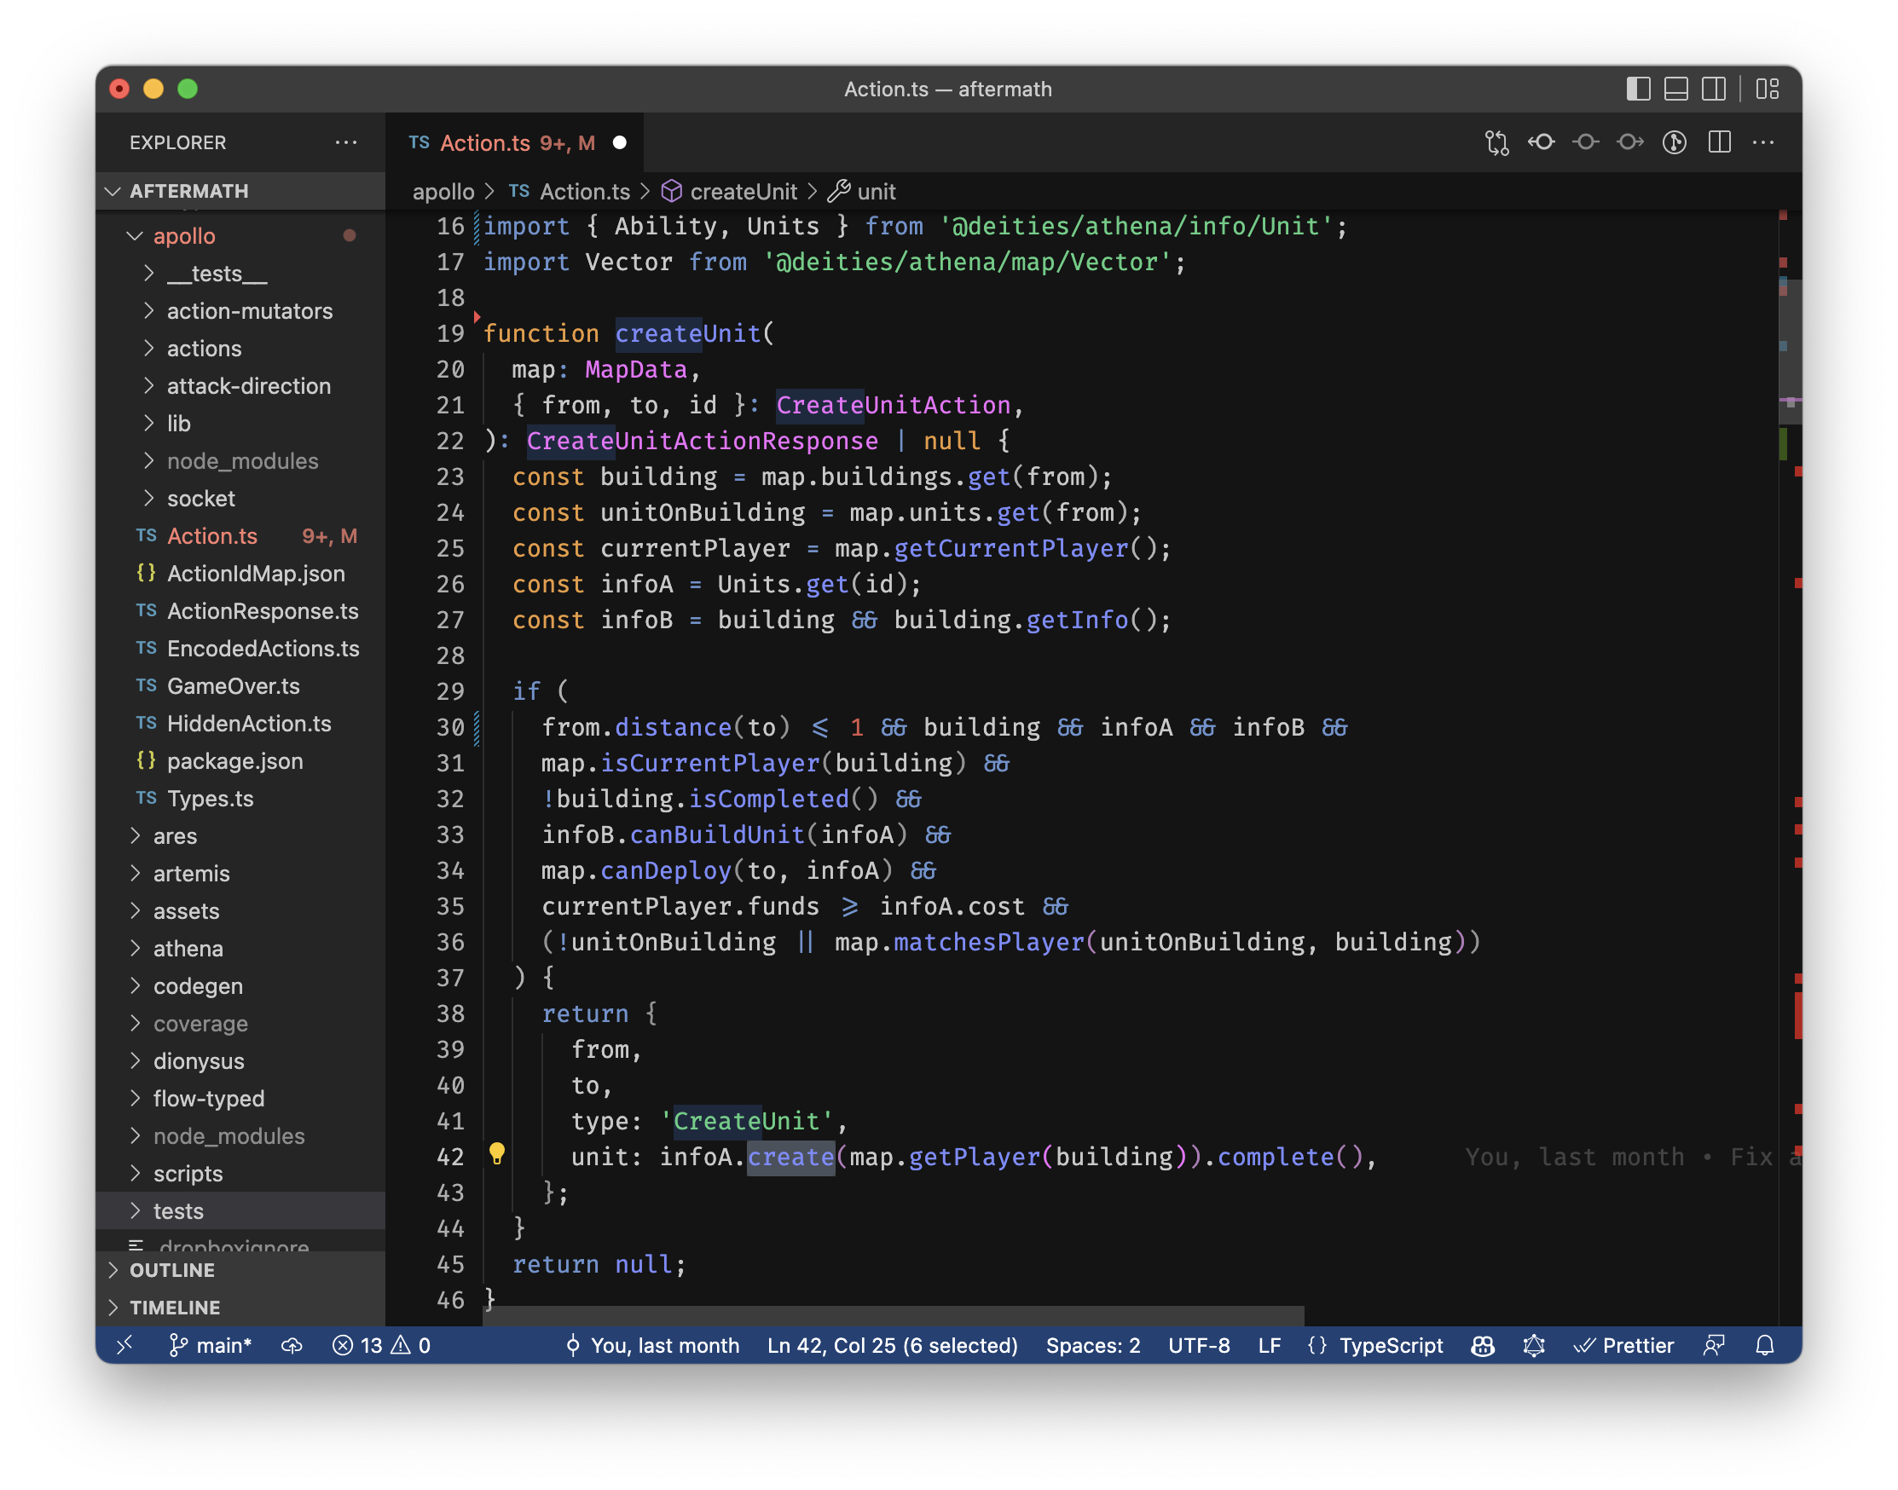Viewport: 1898px width, 1490px height.
Task: Click the errors and warnings count indicator
Action: click(x=381, y=1345)
